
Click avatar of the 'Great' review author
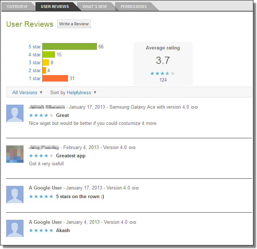[x=15, y=113]
